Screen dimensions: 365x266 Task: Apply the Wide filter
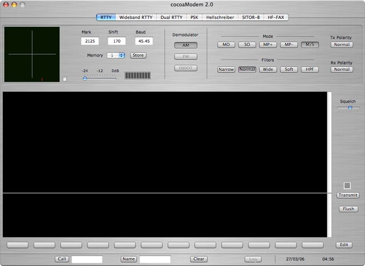coord(268,70)
